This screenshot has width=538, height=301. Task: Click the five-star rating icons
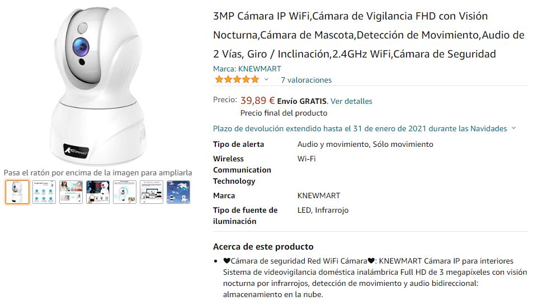coord(237,80)
